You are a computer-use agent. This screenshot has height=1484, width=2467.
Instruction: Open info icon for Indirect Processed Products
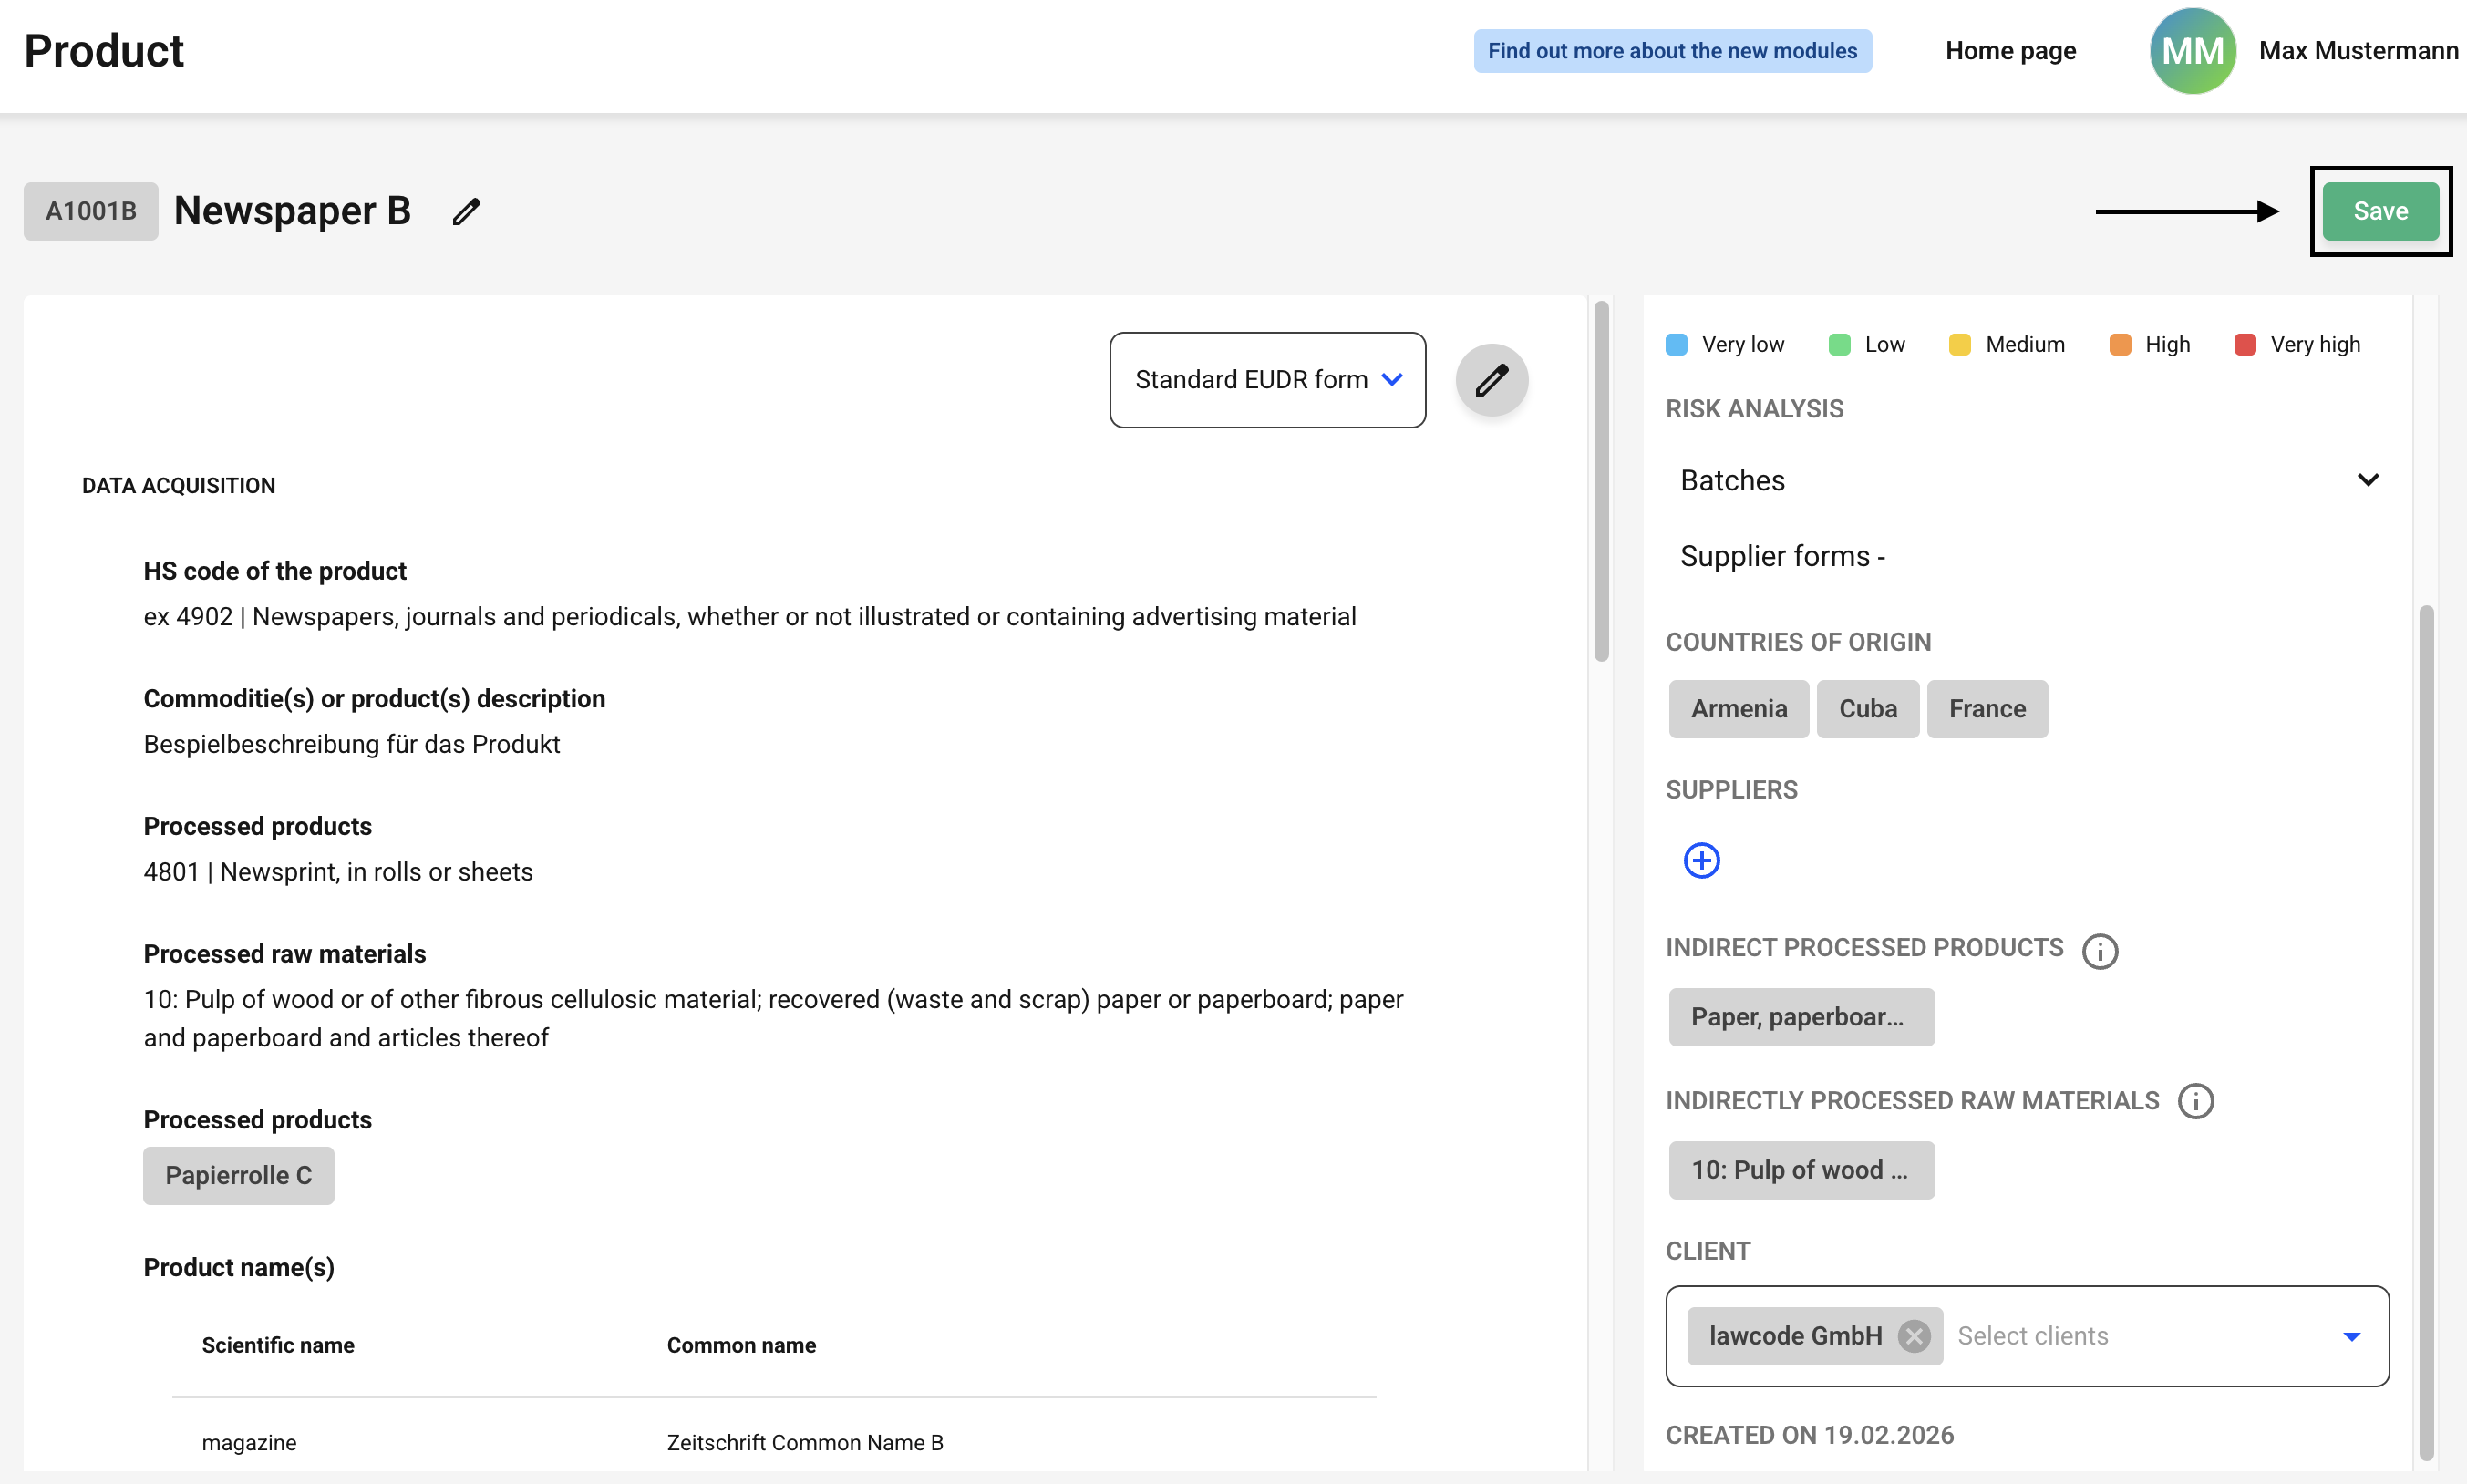(x=2099, y=950)
